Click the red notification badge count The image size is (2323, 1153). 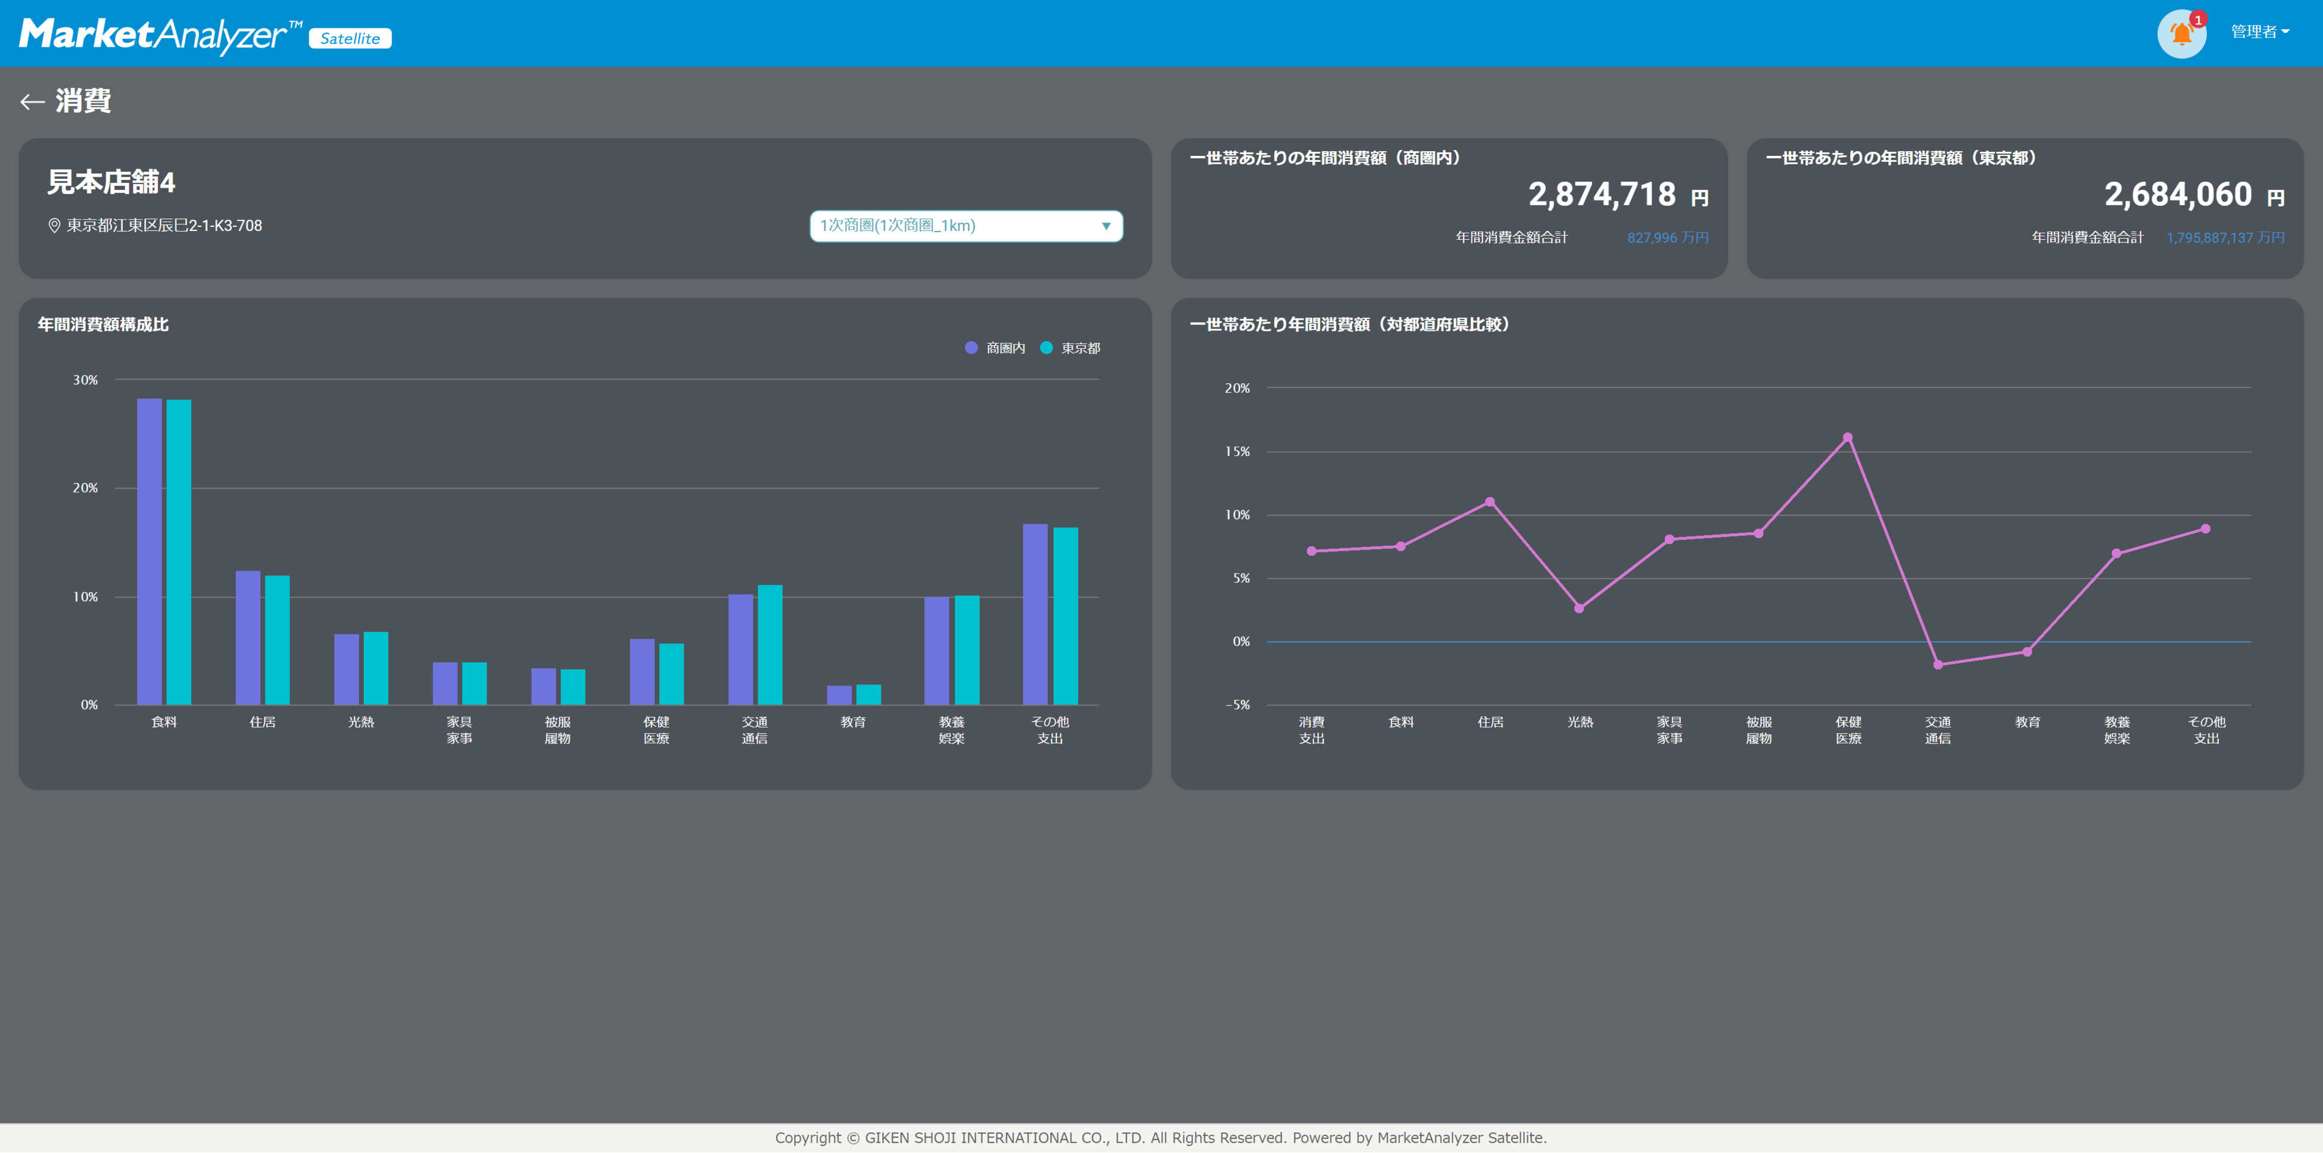[x=2198, y=19]
